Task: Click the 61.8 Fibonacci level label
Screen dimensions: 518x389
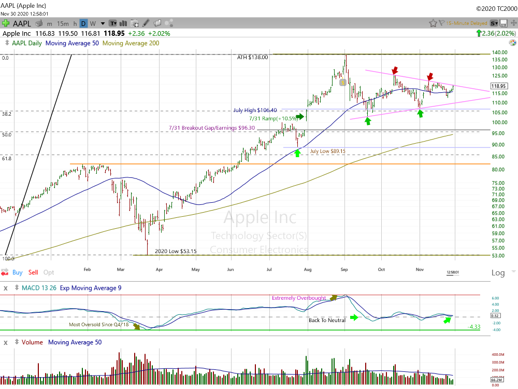Action: [x=7, y=158]
